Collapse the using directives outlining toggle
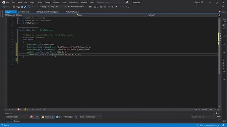 (x=17, y=18)
